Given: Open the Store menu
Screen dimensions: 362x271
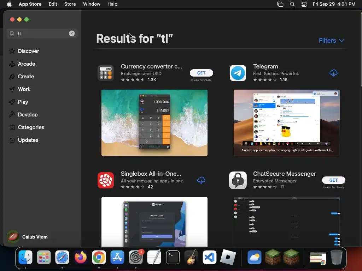Looking at the screenshot, I should click(x=70, y=4).
